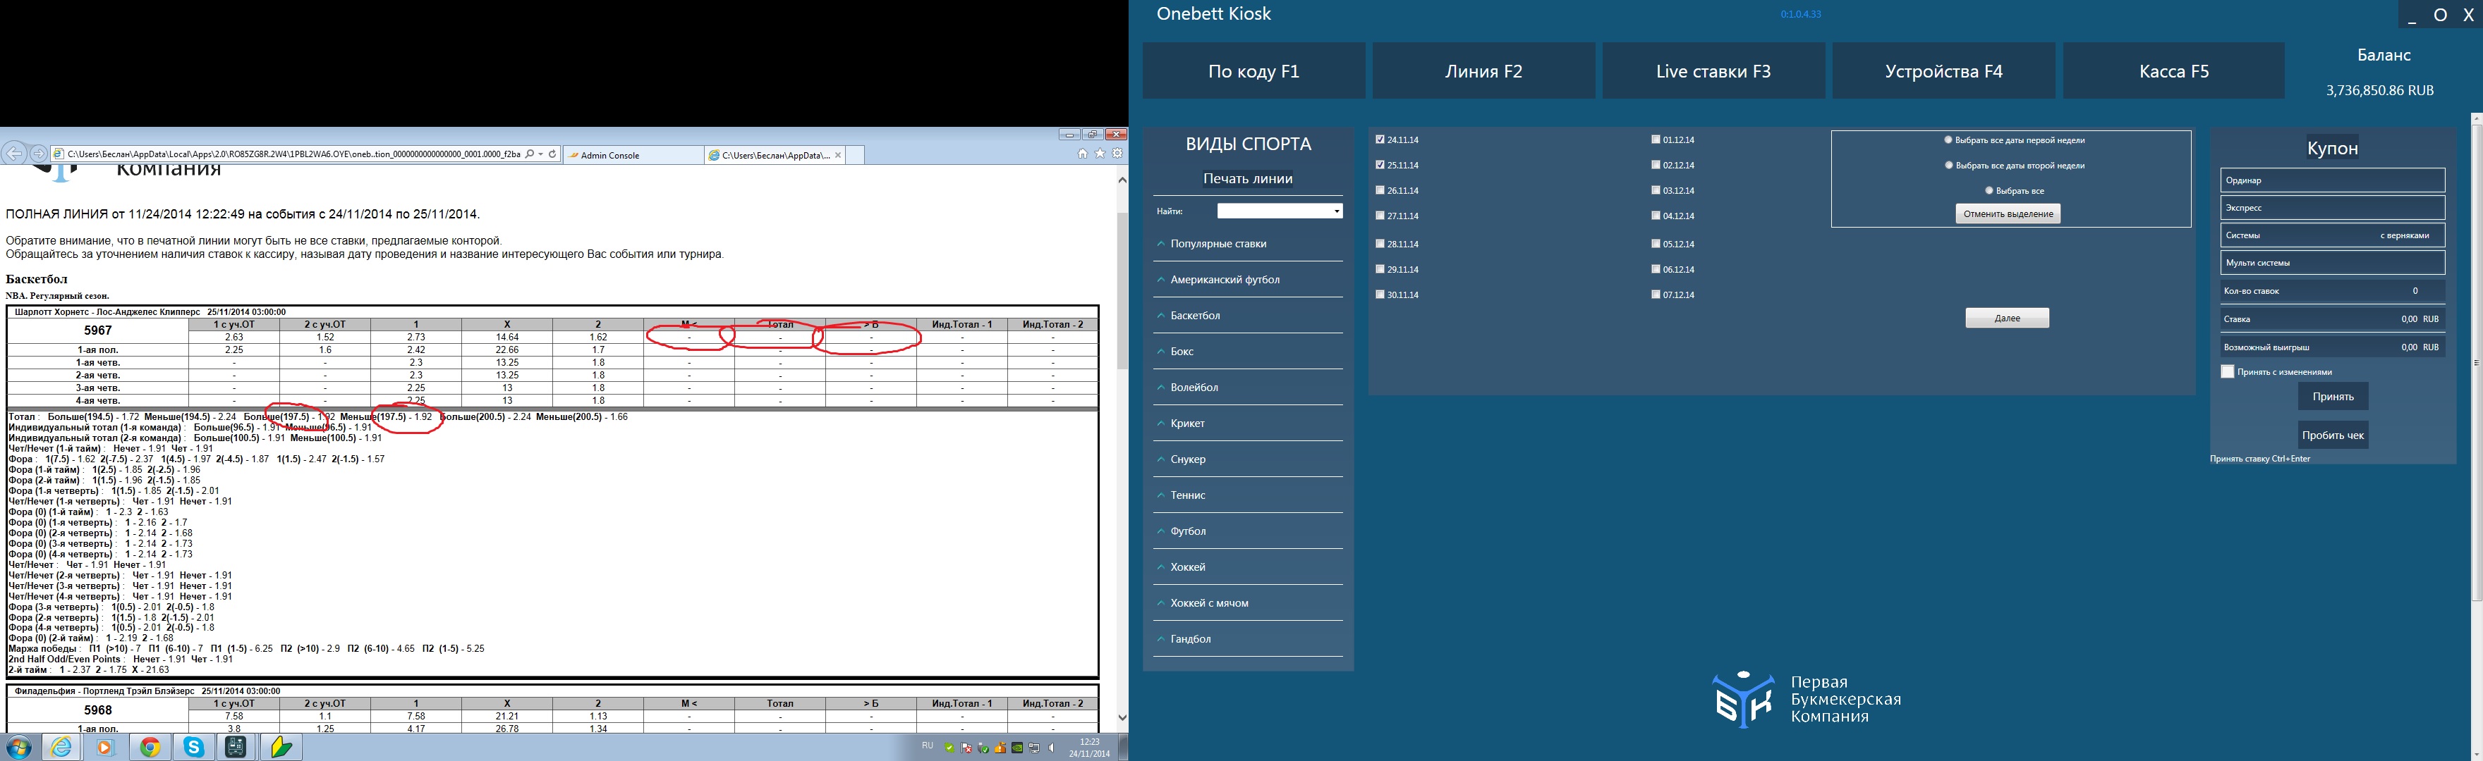Click the volume speaker tray icon

[1052, 748]
